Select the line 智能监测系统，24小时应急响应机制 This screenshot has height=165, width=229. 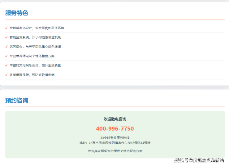point(35,37)
